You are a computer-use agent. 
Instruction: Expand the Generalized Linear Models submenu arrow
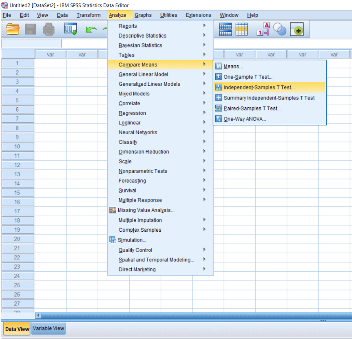pos(204,84)
